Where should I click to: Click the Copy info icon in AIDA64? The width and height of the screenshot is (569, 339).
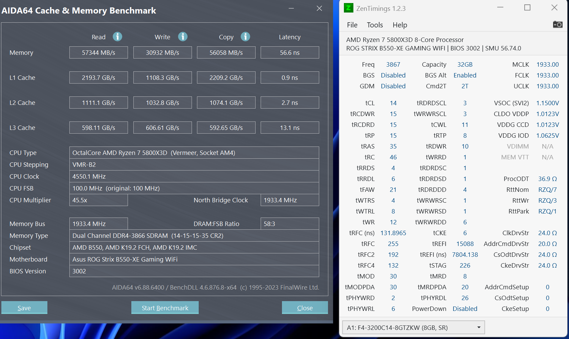click(x=245, y=37)
